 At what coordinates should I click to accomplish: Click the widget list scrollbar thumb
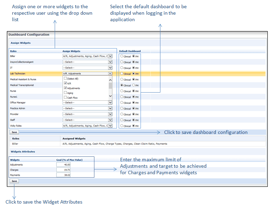tap(110, 86)
